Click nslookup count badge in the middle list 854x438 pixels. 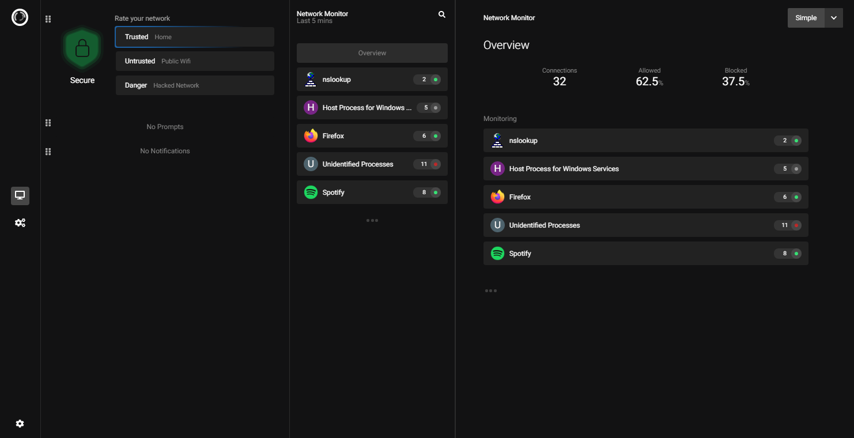click(x=427, y=80)
